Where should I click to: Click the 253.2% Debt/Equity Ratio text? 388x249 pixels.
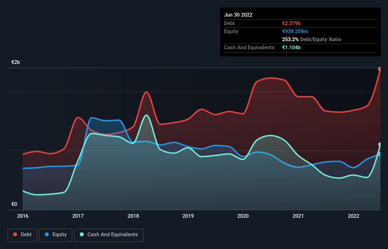(311, 39)
